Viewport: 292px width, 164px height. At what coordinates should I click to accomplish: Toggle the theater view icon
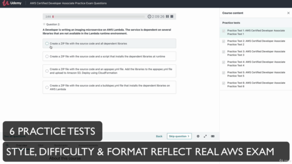click(x=213, y=136)
